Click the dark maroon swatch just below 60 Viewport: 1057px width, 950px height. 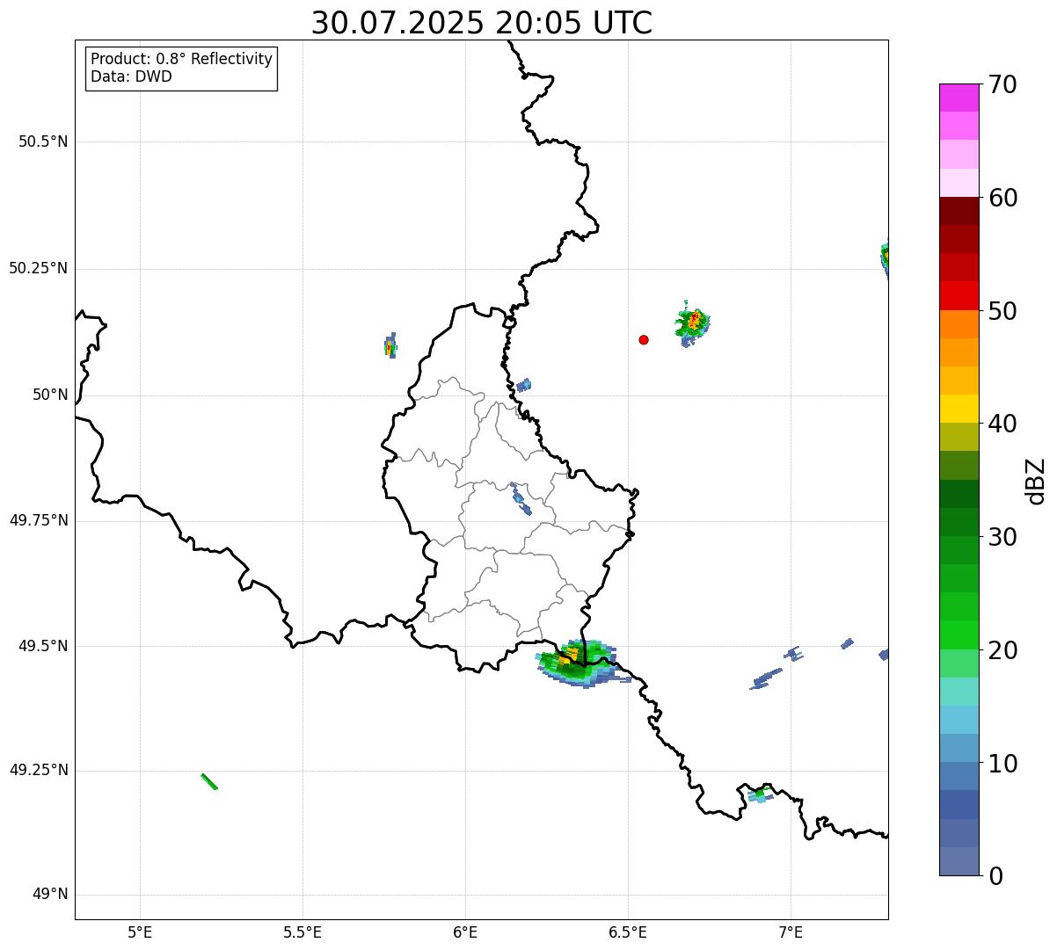click(x=959, y=211)
